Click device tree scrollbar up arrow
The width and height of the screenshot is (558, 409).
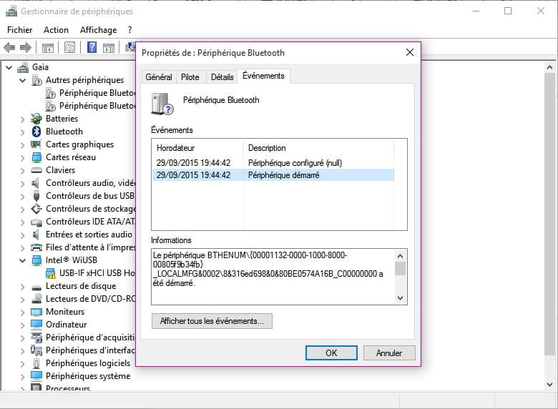tap(550, 67)
